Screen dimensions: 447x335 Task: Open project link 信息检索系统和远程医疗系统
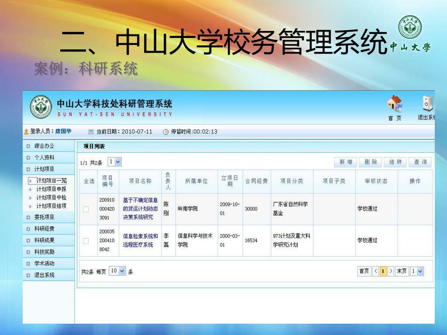point(140,240)
